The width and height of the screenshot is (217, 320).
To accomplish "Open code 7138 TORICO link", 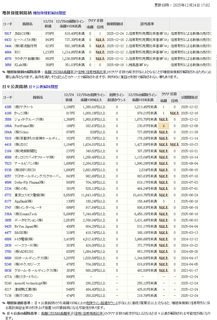I will (8, 296).
